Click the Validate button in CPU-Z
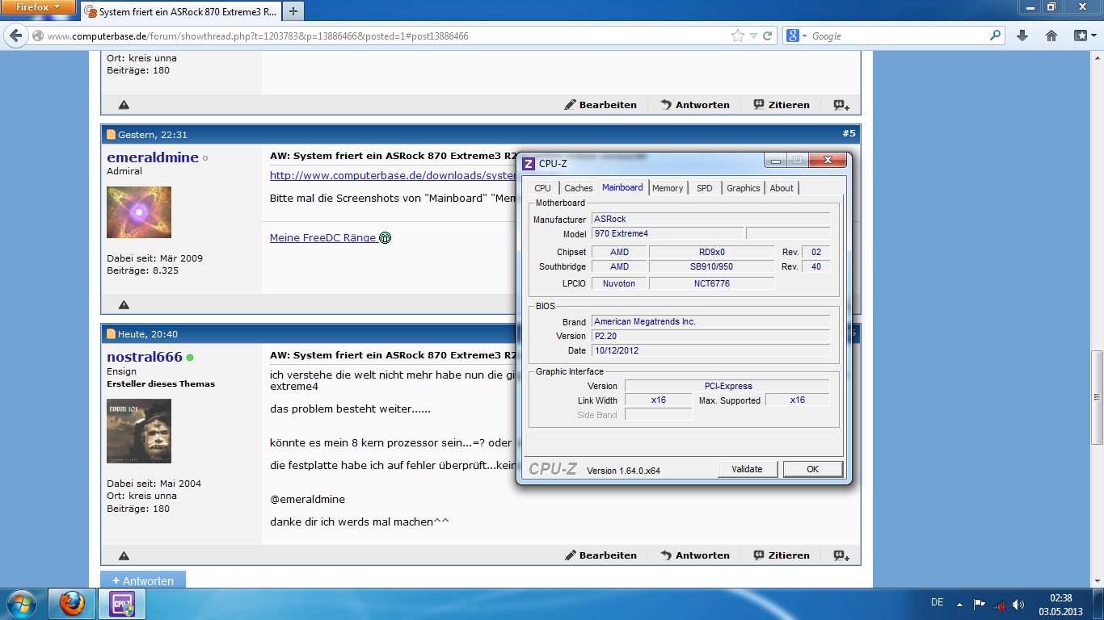Image resolution: width=1104 pixels, height=620 pixels. click(x=747, y=469)
